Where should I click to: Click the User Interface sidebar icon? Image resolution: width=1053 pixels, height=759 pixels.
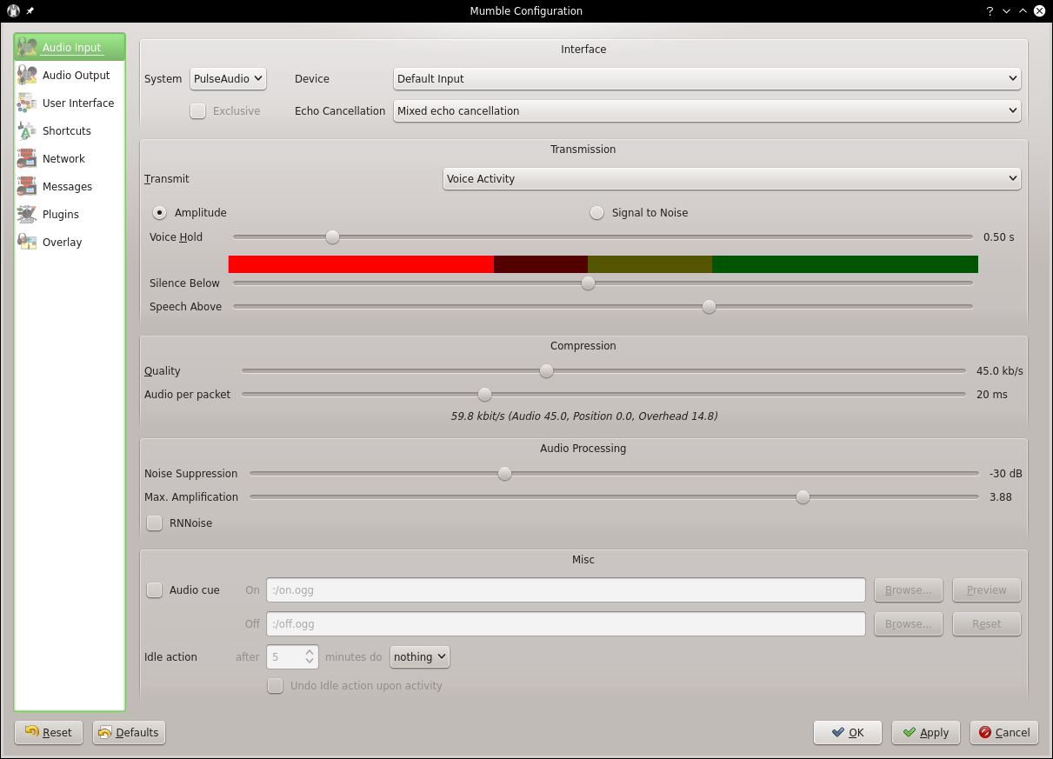(x=27, y=103)
